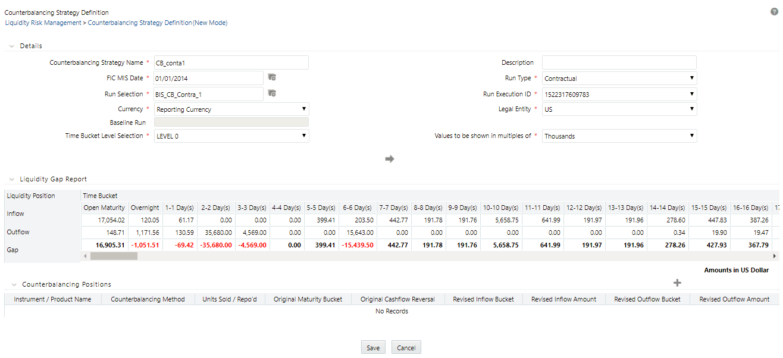Open calendar icon beside FIC MIS Date
Viewport: 783px width, 358px height.
point(272,77)
